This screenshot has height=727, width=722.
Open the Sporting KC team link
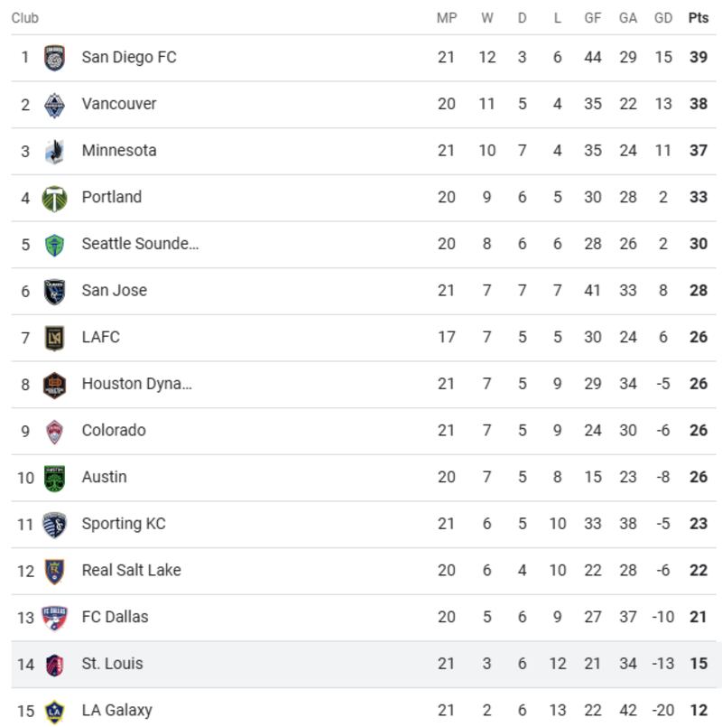coord(124,524)
